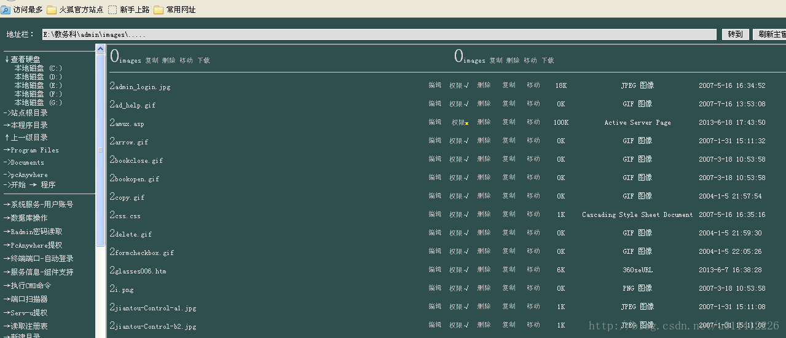The width and height of the screenshot is (786, 338).
Task: Open PcAnywhere提权 menu entry
Action: point(33,245)
